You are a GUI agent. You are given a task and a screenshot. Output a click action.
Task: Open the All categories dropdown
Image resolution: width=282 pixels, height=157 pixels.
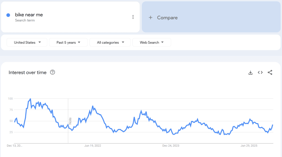[x=110, y=42]
